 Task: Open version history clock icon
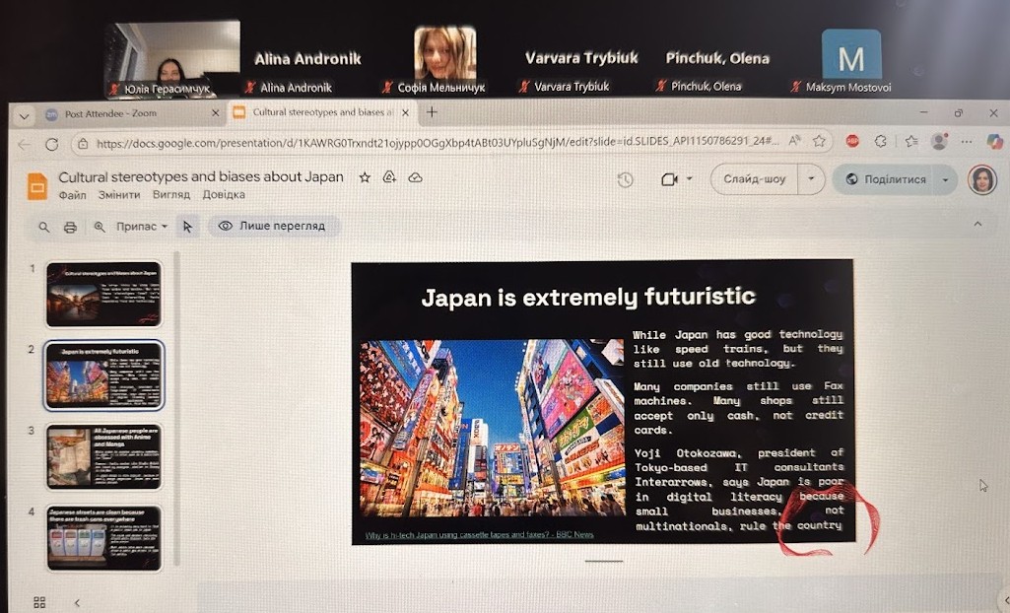click(x=625, y=179)
